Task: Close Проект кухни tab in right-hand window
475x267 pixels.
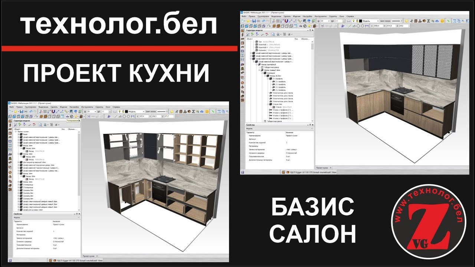Action: point(331,168)
